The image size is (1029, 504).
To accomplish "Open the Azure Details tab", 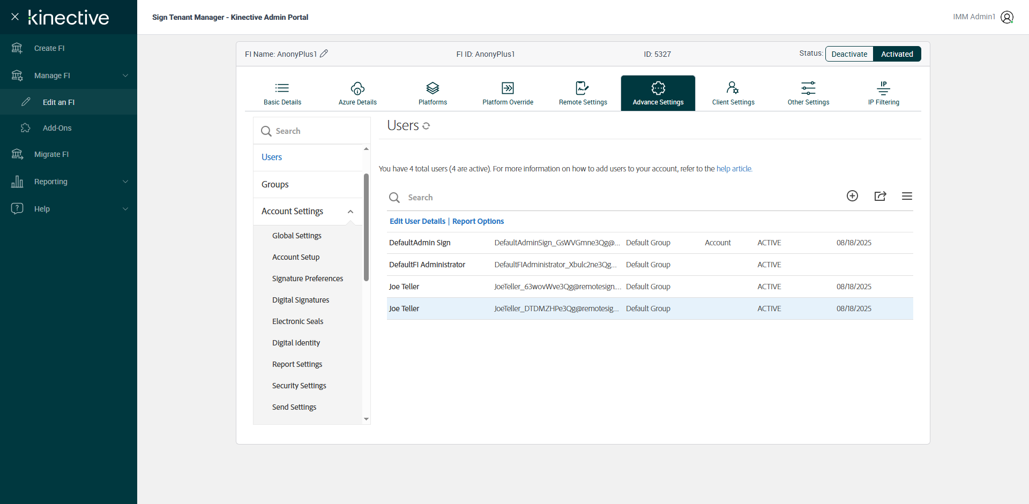I will (357, 93).
